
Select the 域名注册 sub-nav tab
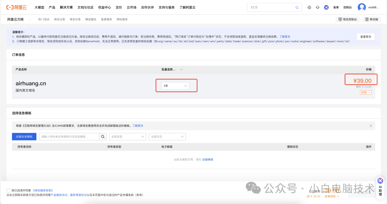coord(59,19)
